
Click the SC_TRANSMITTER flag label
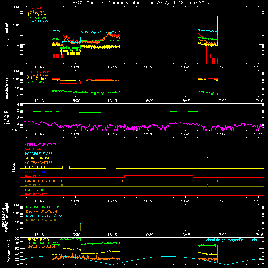[39, 162]
